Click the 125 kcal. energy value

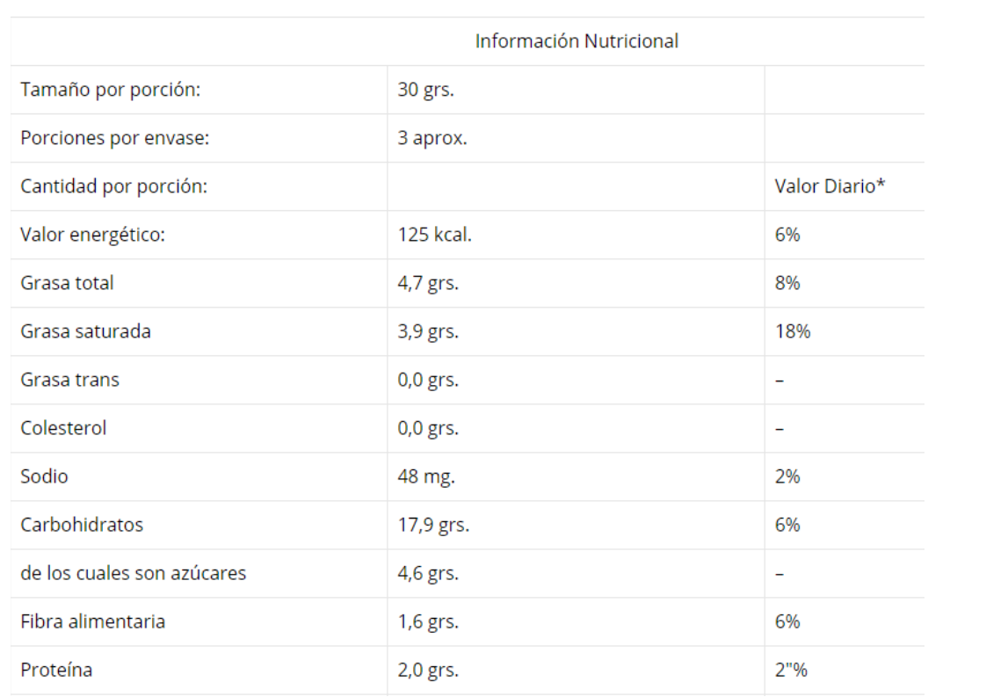click(435, 235)
